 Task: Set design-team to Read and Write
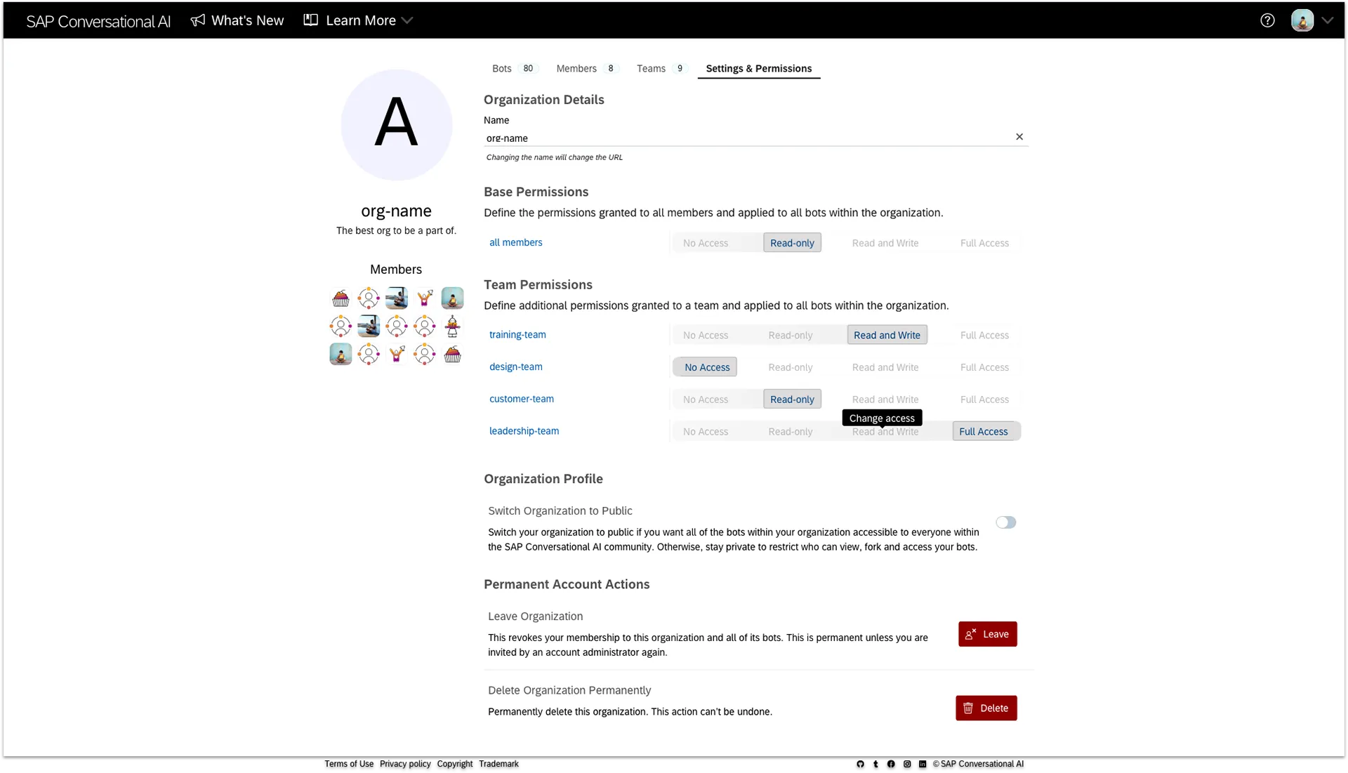click(885, 367)
